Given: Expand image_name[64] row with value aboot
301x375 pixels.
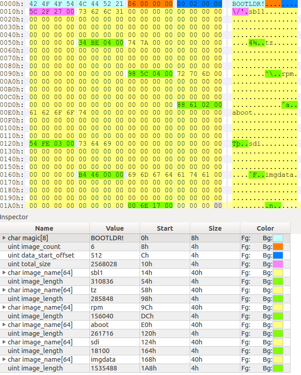Looking at the screenshot, I should click(x=4, y=325).
